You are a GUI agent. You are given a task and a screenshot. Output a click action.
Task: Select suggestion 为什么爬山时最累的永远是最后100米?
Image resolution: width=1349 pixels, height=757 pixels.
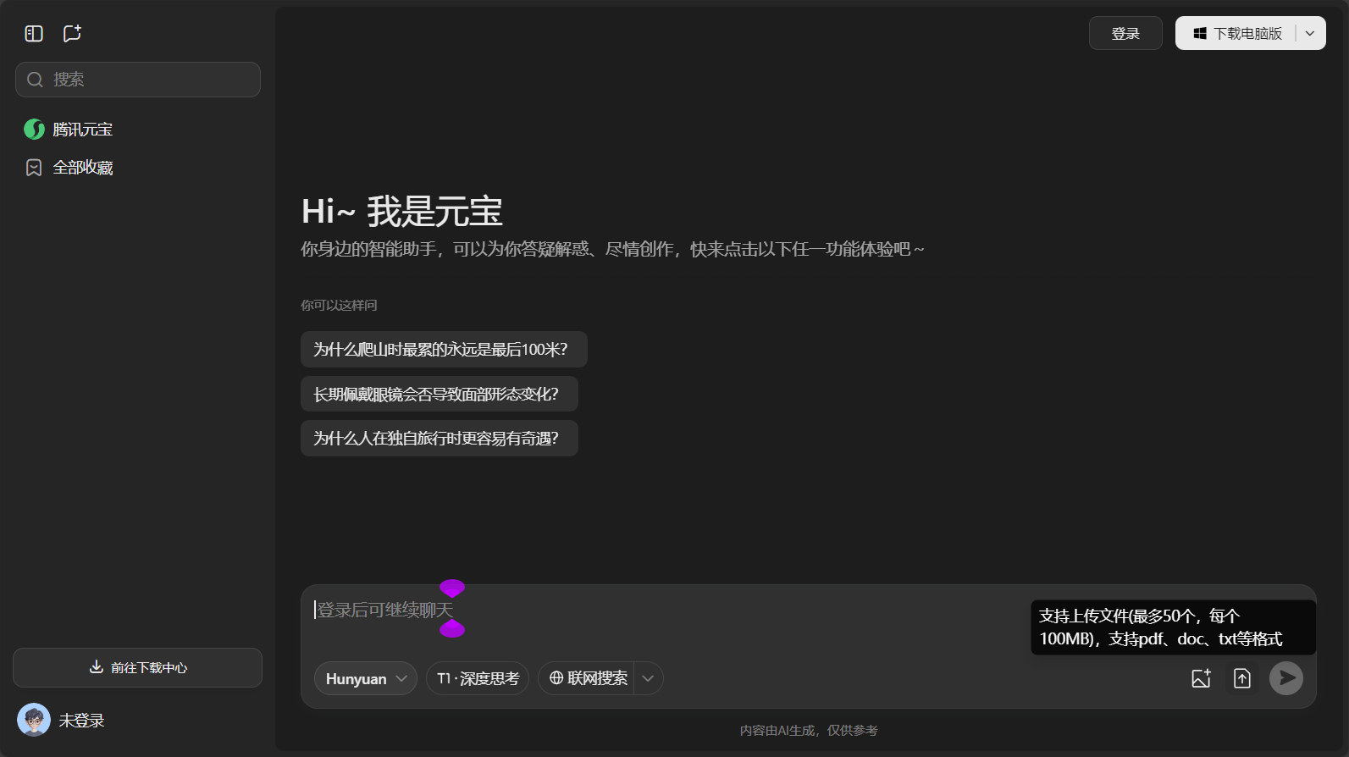click(444, 350)
